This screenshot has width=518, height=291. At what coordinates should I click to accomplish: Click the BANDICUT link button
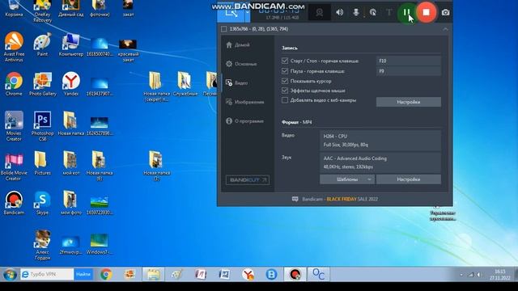tap(248, 179)
